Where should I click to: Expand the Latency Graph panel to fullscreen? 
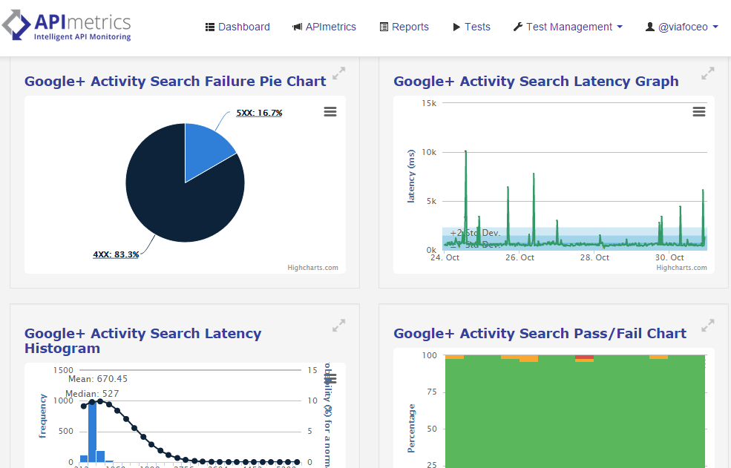click(707, 73)
